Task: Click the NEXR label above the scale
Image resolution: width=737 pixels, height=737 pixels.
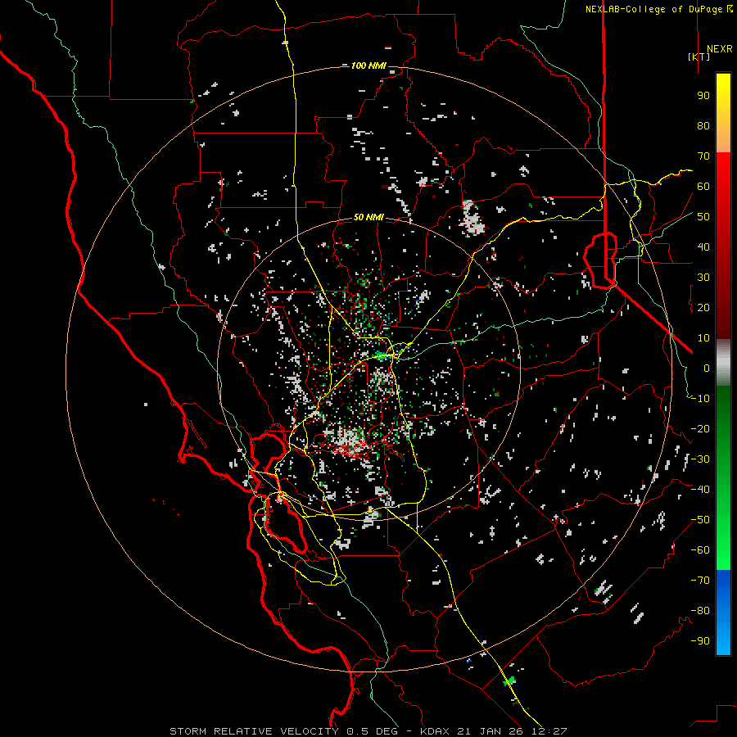Action: click(x=719, y=49)
